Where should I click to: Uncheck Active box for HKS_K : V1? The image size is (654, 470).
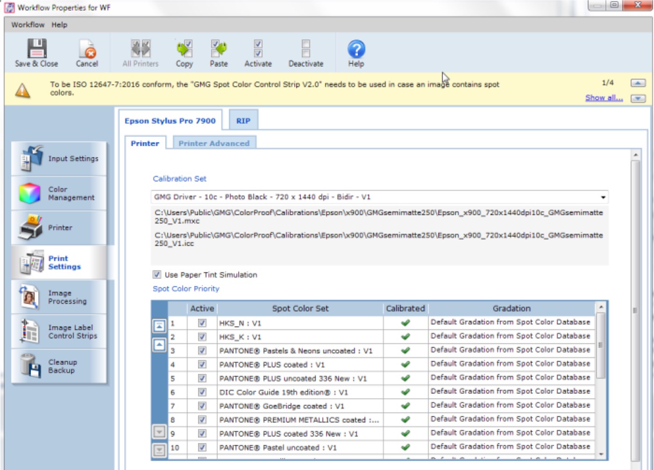coord(202,337)
